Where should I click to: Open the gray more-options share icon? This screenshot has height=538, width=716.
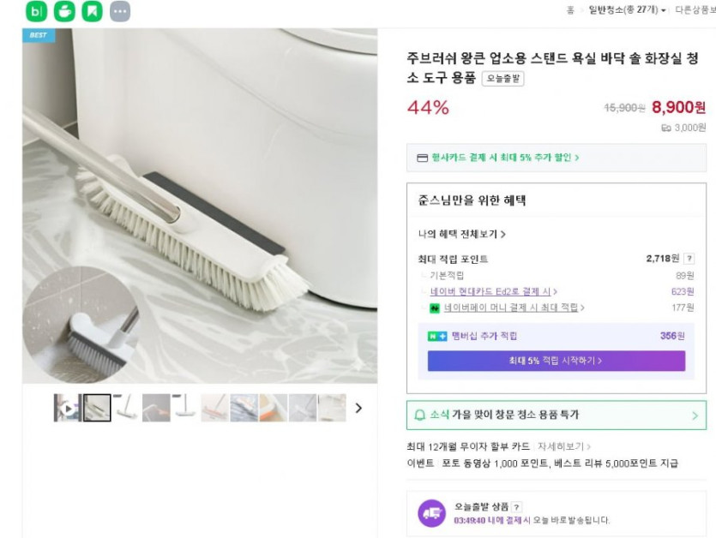coord(120,11)
